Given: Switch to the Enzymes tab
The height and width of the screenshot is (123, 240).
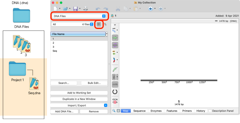Looking at the screenshot, I should [156, 111].
